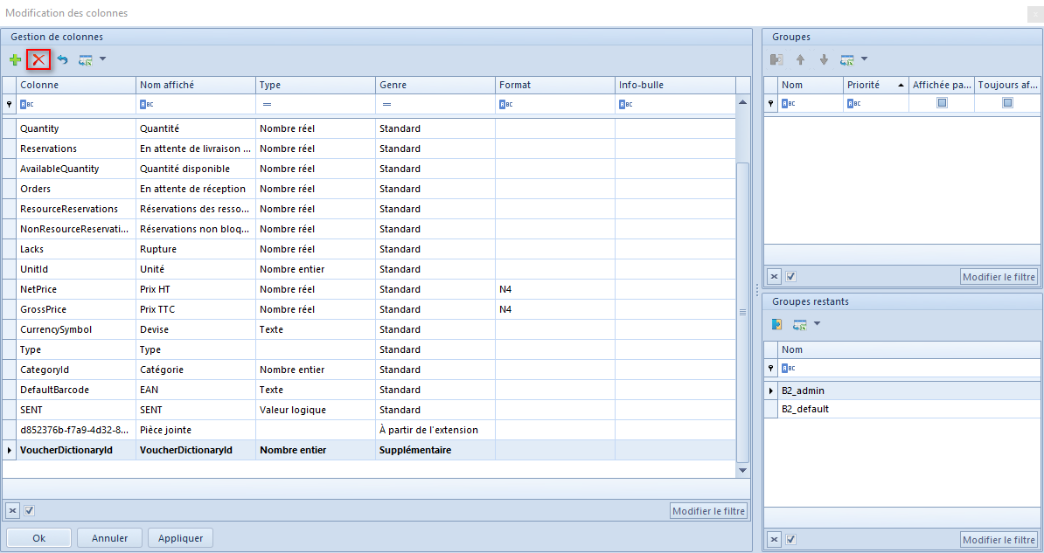Click the red X delete column icon
This screenshot has width=1044, height=553.
click(x=38, y=60)
